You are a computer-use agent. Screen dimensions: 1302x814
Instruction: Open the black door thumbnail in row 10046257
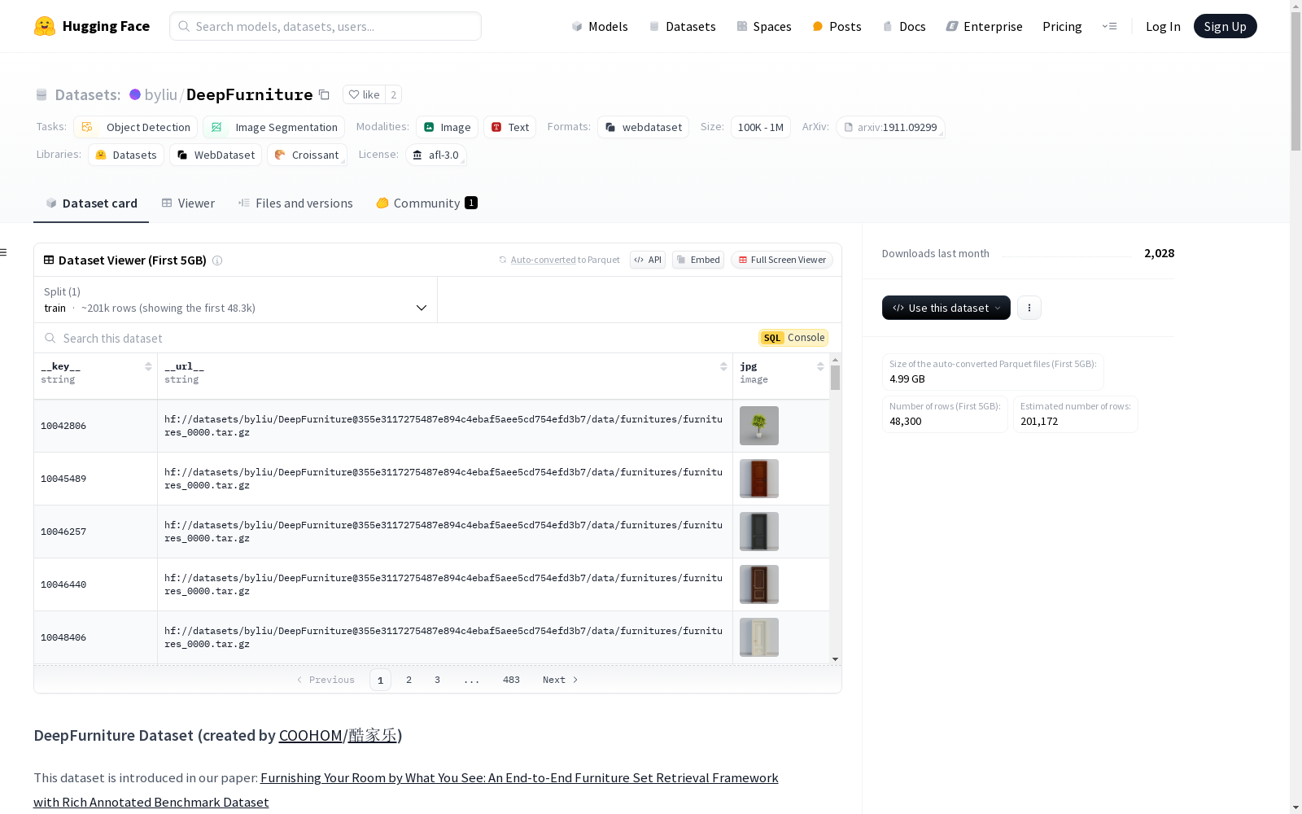coord(759,532)
